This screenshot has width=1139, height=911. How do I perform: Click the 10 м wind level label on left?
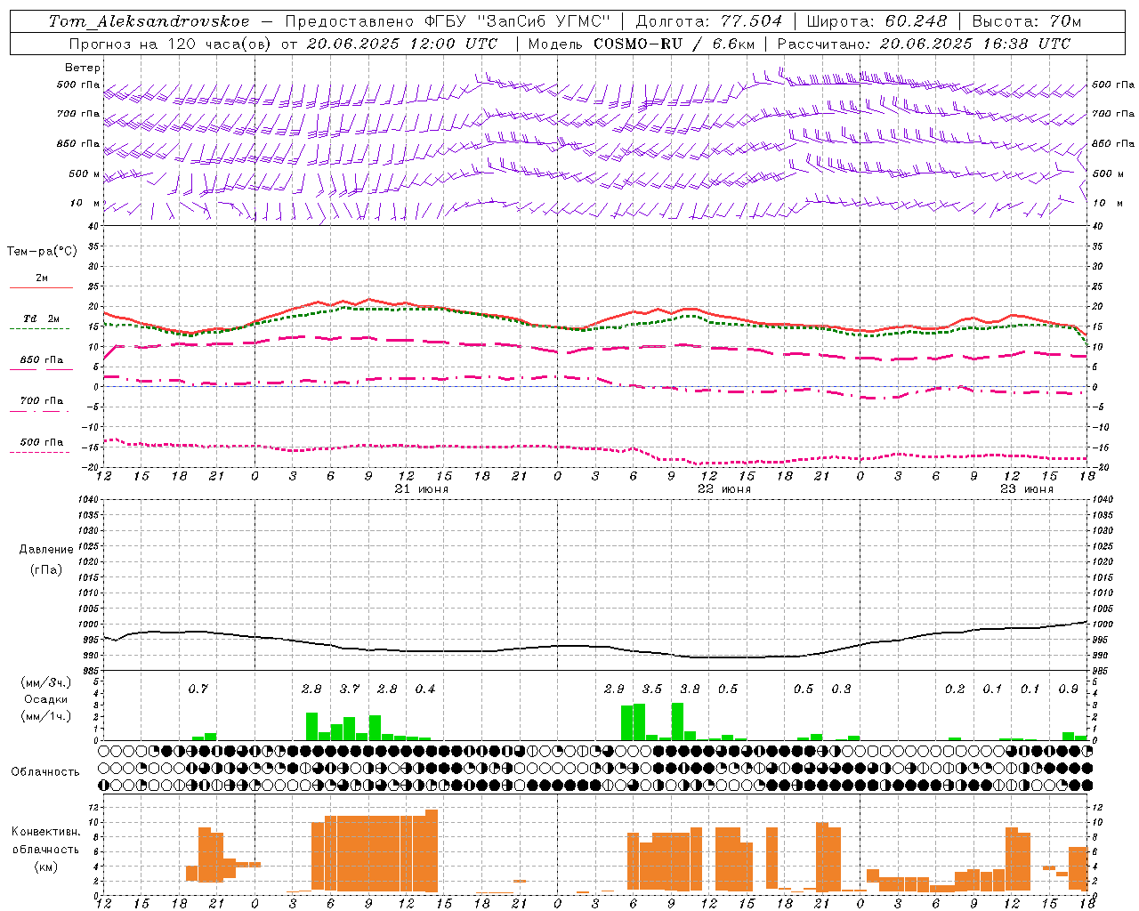click(x=85, y=204)
